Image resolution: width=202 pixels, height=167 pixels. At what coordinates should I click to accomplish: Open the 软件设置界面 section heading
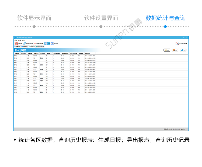pyautogui.click(x=101, y=18)
